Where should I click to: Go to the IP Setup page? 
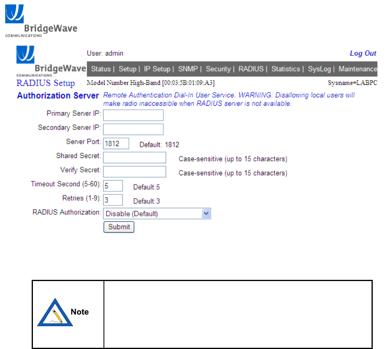click(x=157, y=69)
